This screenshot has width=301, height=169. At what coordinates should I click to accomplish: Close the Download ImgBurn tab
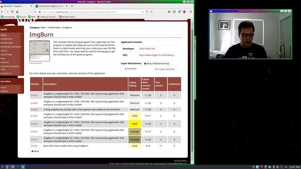pos(67,6)
